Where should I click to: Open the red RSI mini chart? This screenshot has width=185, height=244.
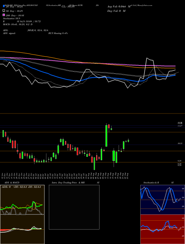point(162,229)
